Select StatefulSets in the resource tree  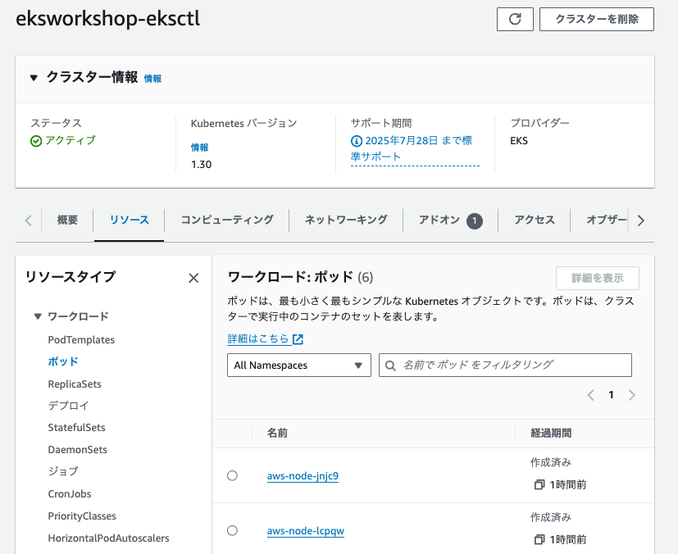click(76, 428)
